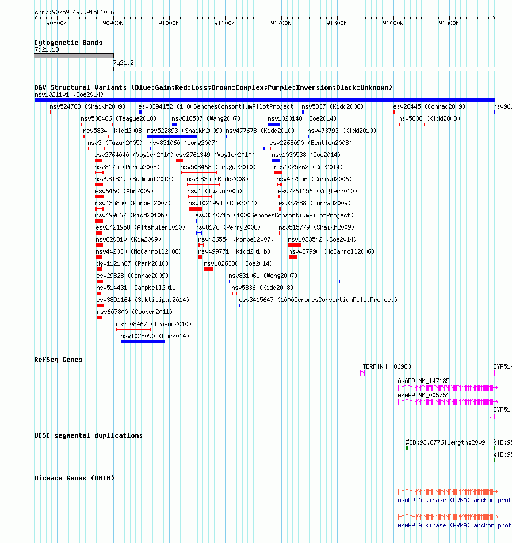The width and height of the screenshot is (512, 543).
Task: Click the esv2764040 (Vogler2010) label
Action: 134,155
